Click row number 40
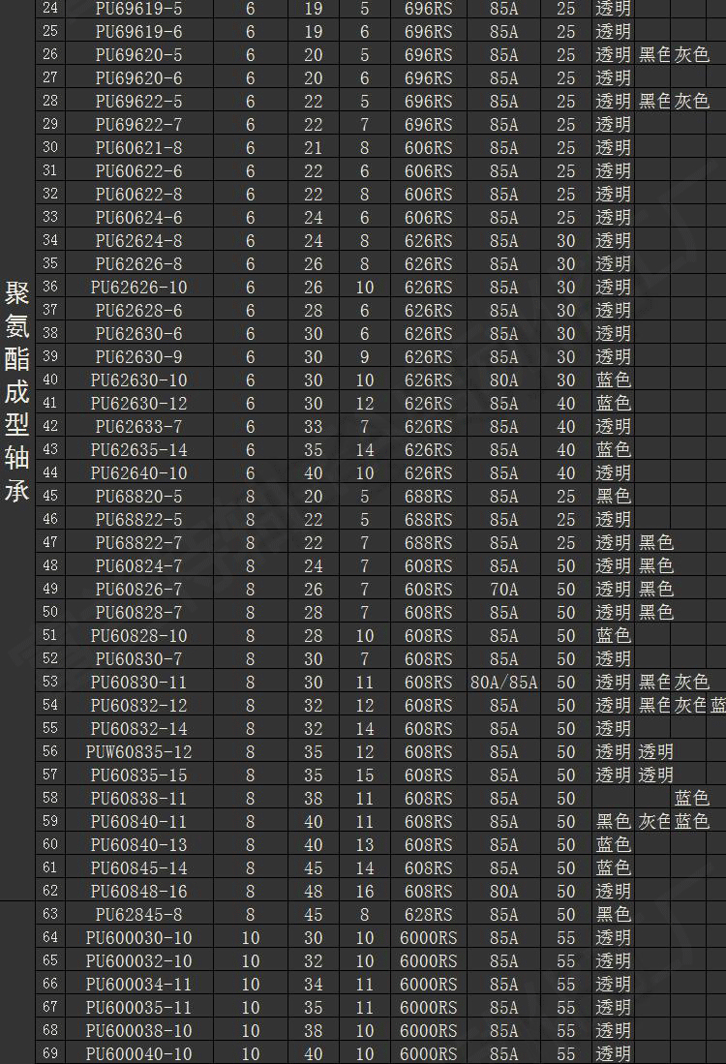The image size is (726, 1064). pos(50,380)
